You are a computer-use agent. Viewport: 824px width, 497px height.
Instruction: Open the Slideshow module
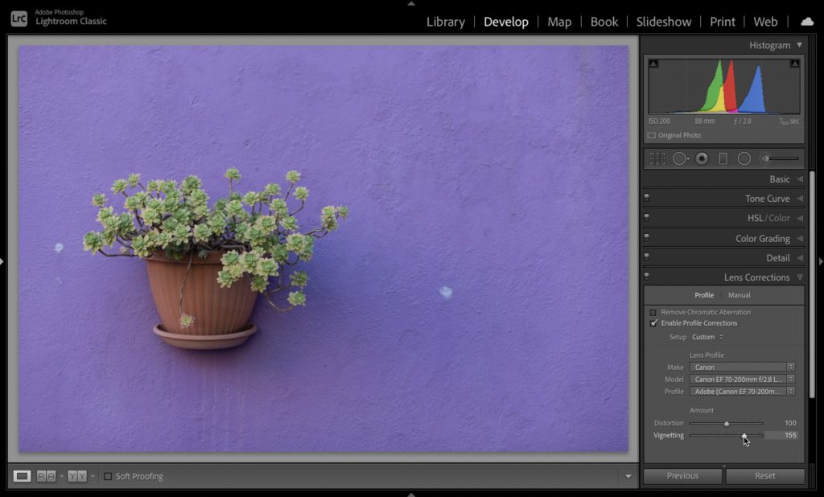tap(664, 22)
